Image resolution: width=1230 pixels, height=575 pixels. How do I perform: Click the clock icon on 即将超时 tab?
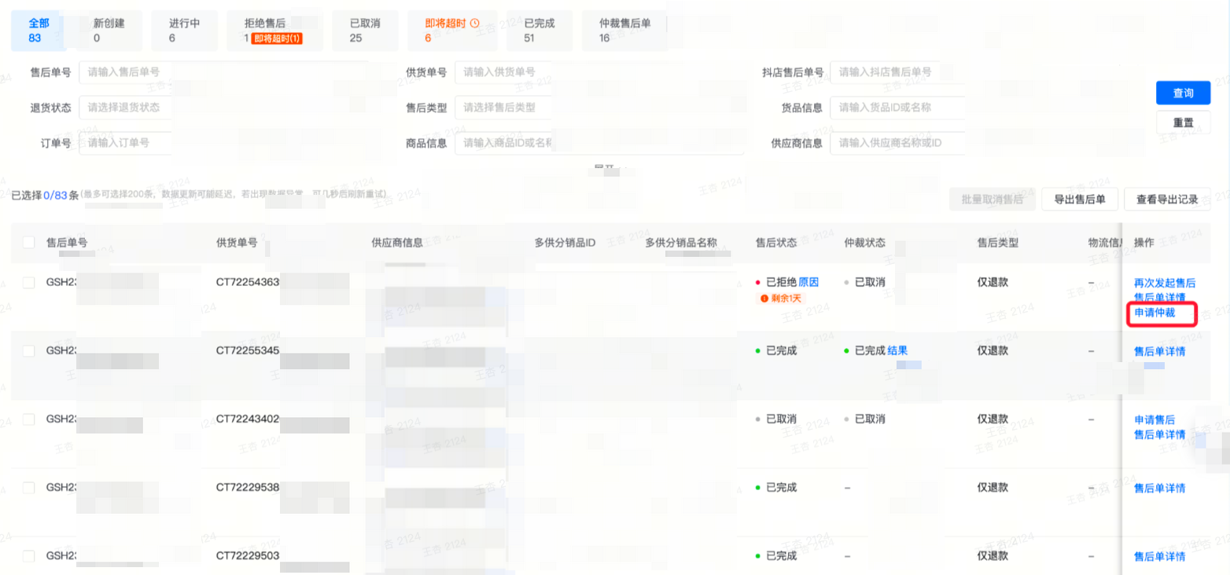(x=474, y=24)
